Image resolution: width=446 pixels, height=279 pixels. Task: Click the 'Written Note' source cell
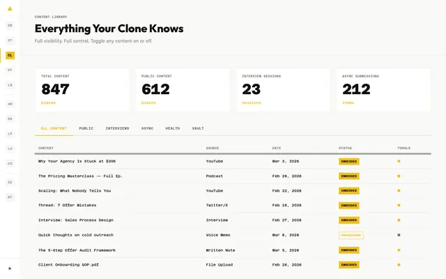click(x=220, y=250)
